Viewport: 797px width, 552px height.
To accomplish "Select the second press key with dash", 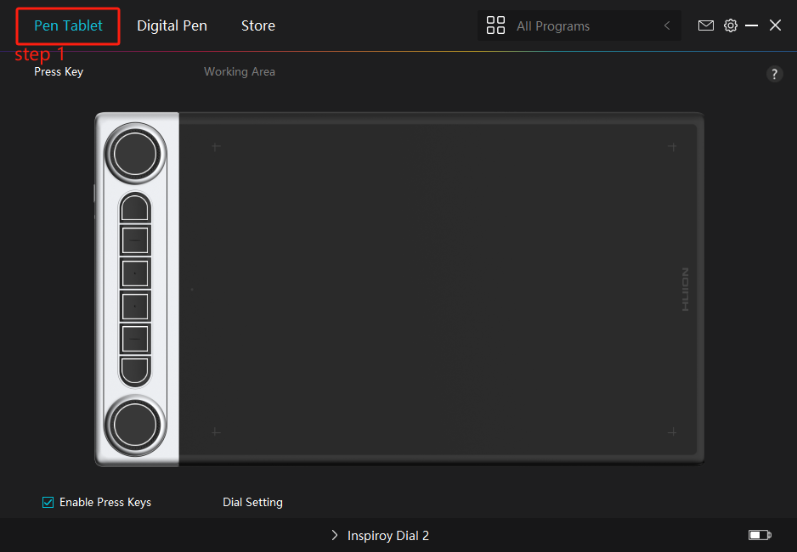I will (x=135, y=240).
